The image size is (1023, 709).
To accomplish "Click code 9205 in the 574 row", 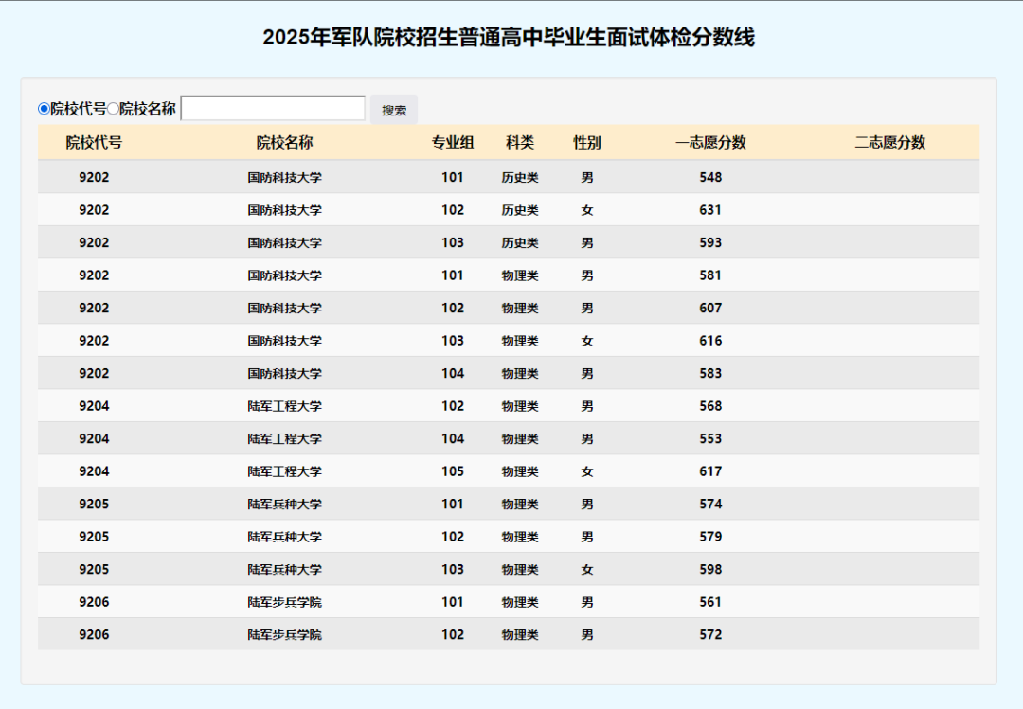I will [x=94, y=504].
